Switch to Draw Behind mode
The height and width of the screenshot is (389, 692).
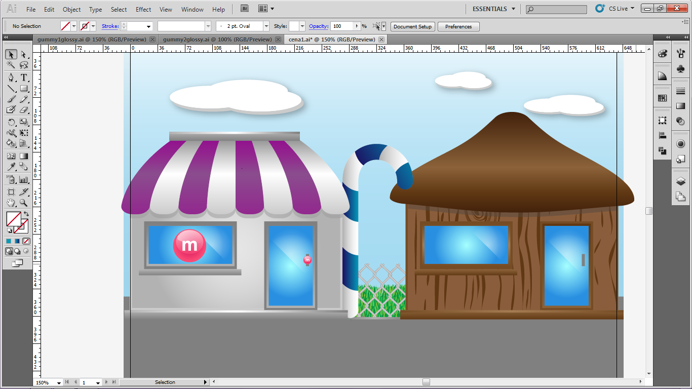click(x=17, y=251)
